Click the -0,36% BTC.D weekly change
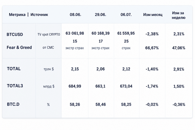 click(179, 105)
